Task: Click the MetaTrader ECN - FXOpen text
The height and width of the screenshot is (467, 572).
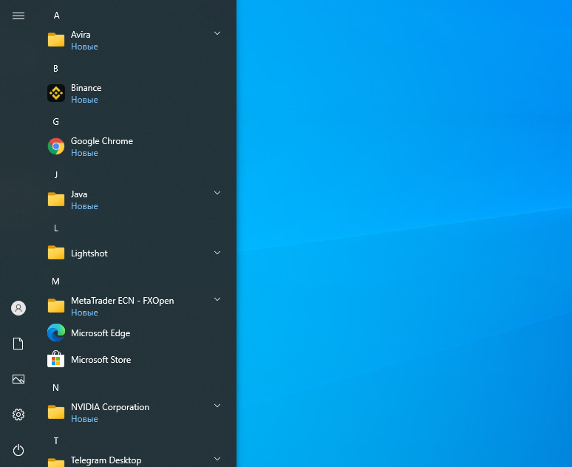Action: point(122,301)
